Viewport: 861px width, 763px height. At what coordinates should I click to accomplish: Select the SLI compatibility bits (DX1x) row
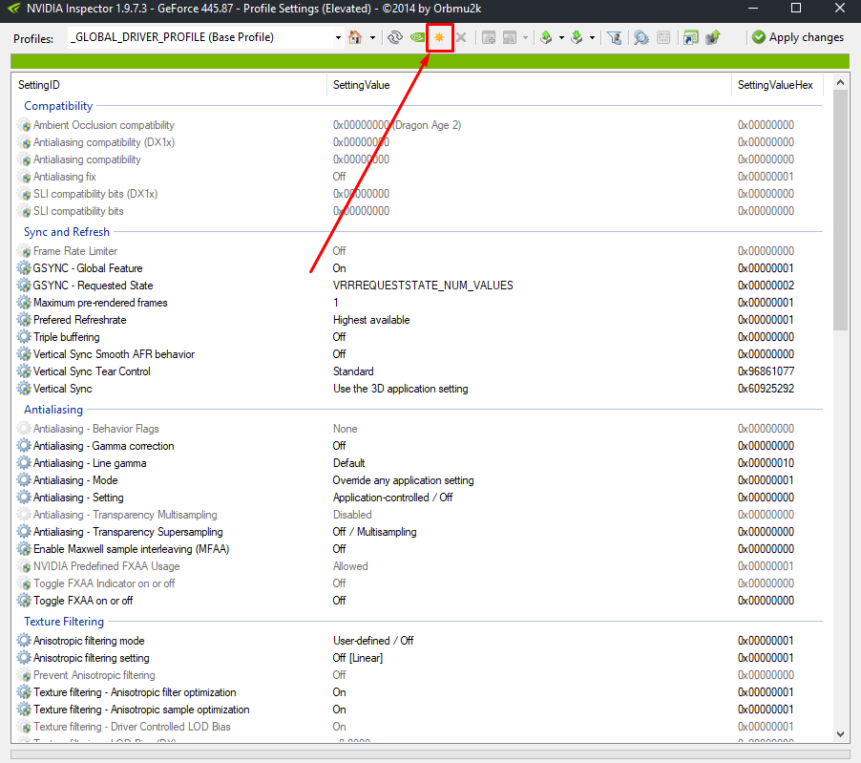417,194
